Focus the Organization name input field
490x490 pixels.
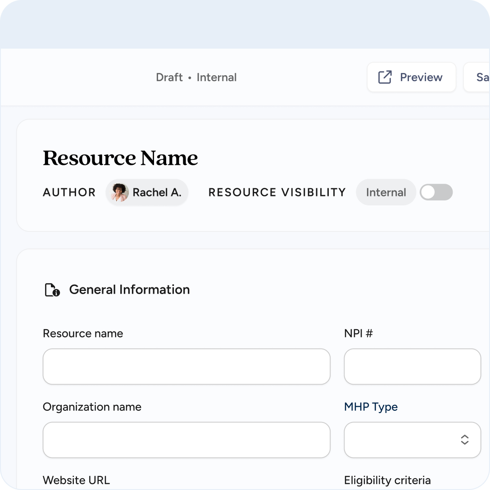tap(186, 440)
